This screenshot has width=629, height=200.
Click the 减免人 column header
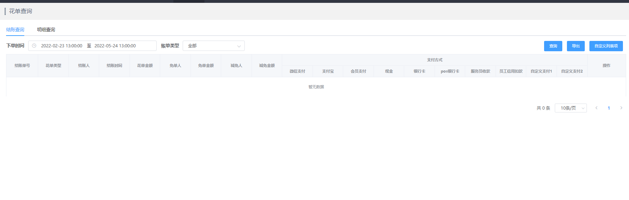coord(237,65)
